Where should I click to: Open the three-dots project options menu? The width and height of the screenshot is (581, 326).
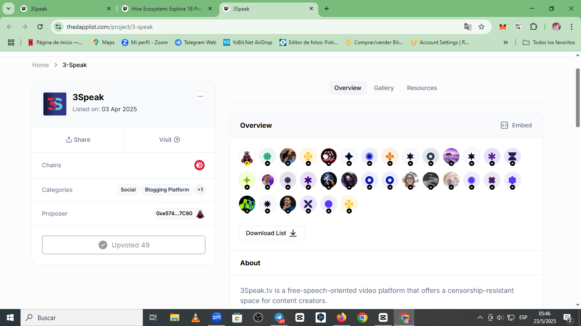point(200,96)
